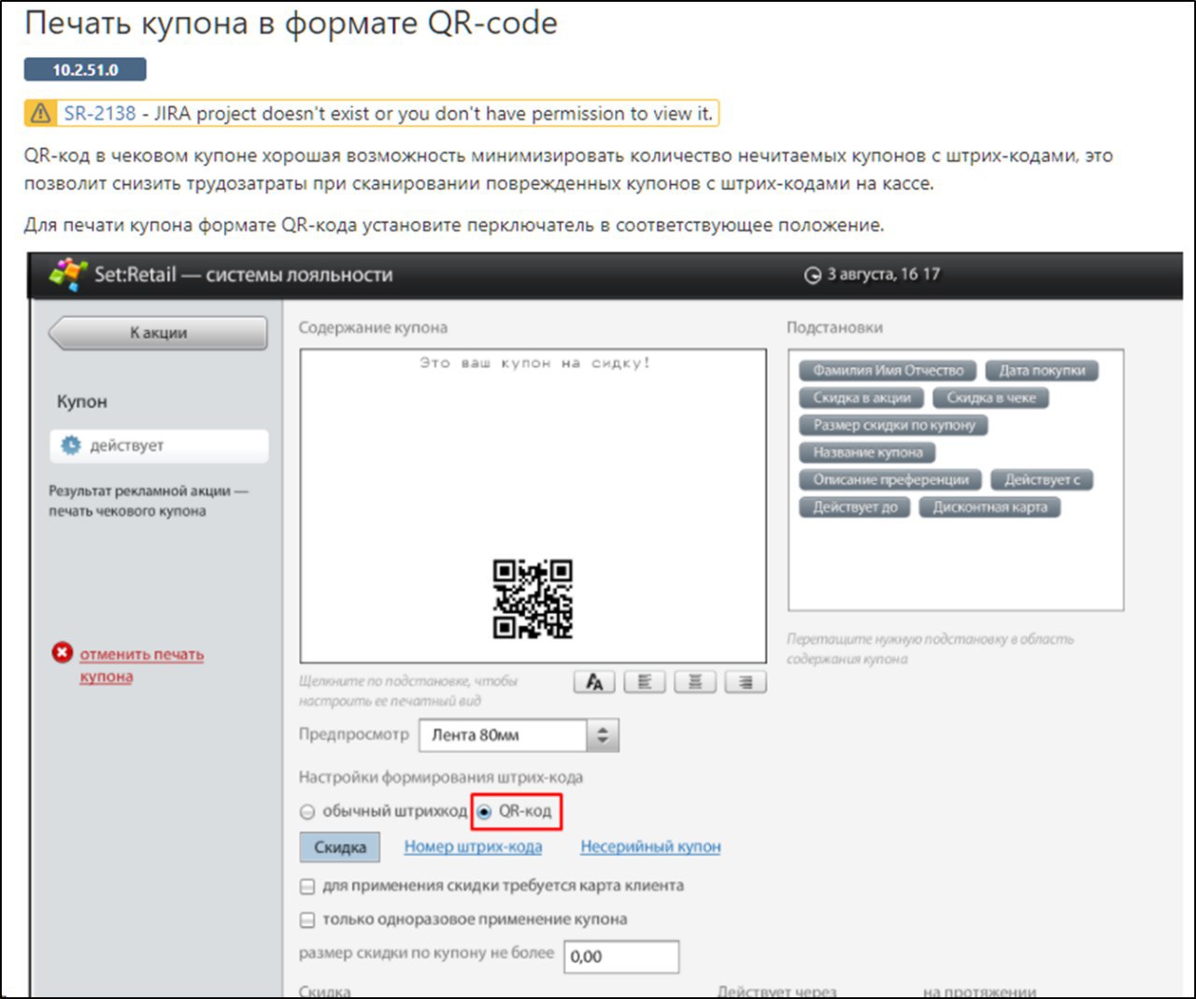Switch to the Скидка tab
The height and width of the screenshot is (999, 1196).
340,848
